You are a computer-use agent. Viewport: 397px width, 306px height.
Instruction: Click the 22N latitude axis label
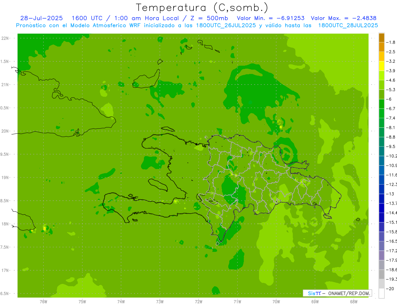click(x=6, y=38)
